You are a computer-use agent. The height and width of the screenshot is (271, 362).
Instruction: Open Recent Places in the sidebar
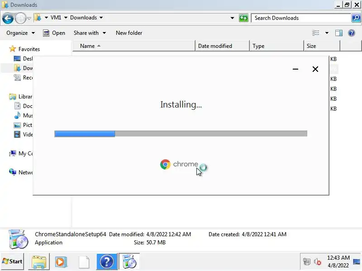[23, 77]
